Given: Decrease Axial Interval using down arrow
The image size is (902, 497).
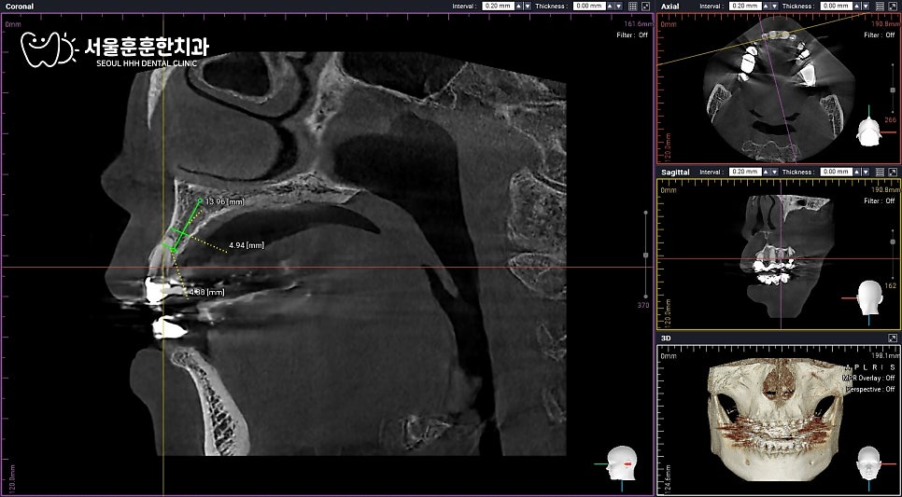Looking at the screenshot, I should coord(774,7).
